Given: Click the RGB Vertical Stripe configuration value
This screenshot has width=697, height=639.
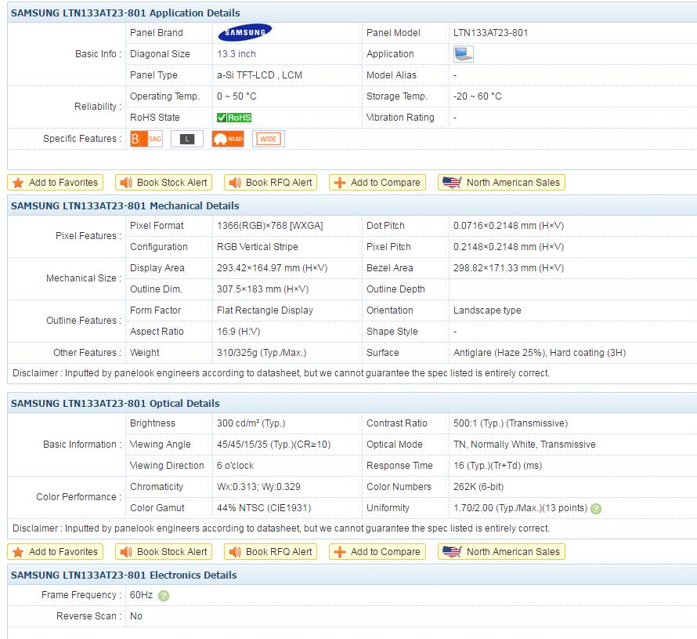Looking at the screenshot, I should coord(258,246).
